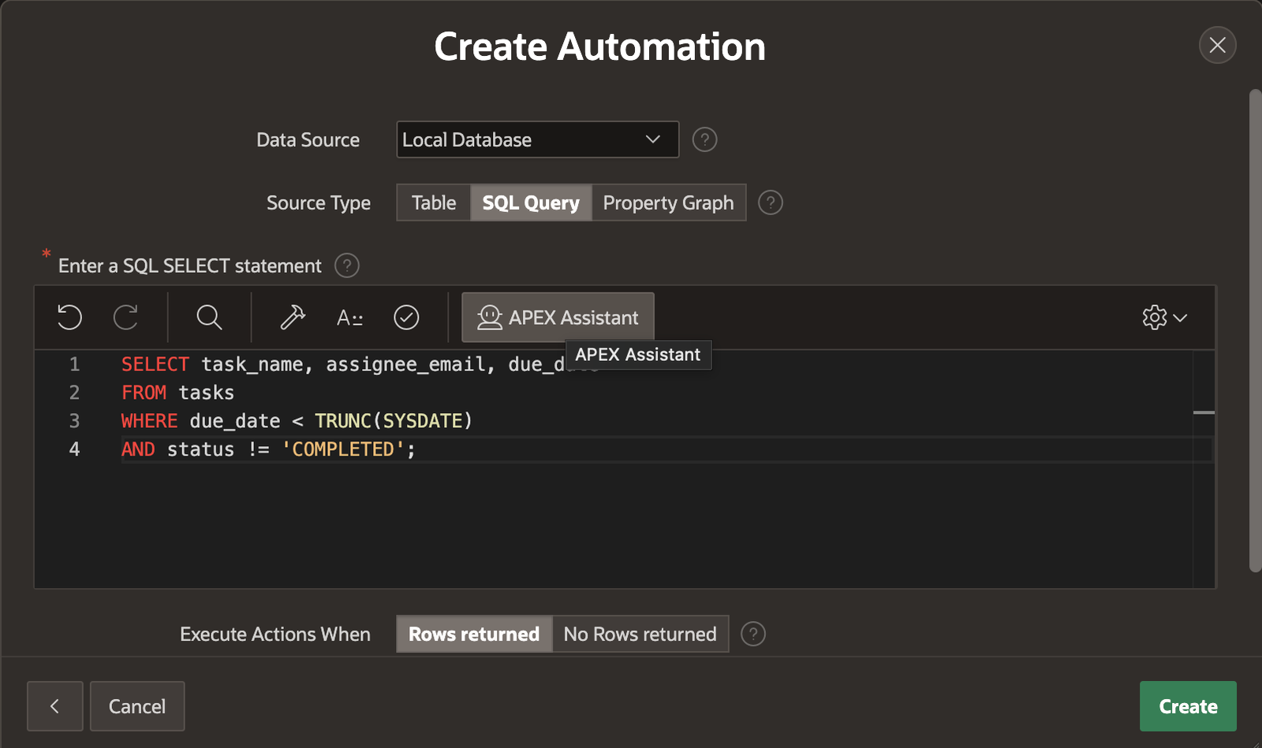Select No Rows returned option
The width and height of the screenshot is (1262, 748).
[x=640, y=634]
